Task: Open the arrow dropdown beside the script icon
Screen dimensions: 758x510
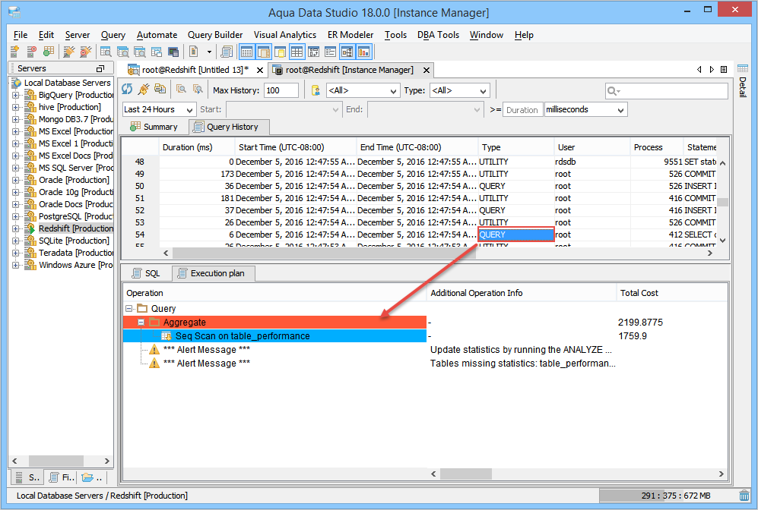Action: click(x=209, y=52)
